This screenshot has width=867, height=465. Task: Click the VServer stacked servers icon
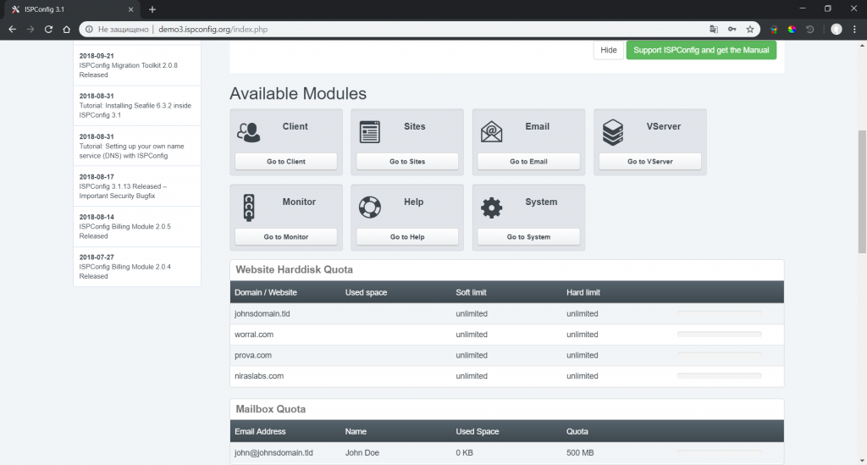[613, 133]
